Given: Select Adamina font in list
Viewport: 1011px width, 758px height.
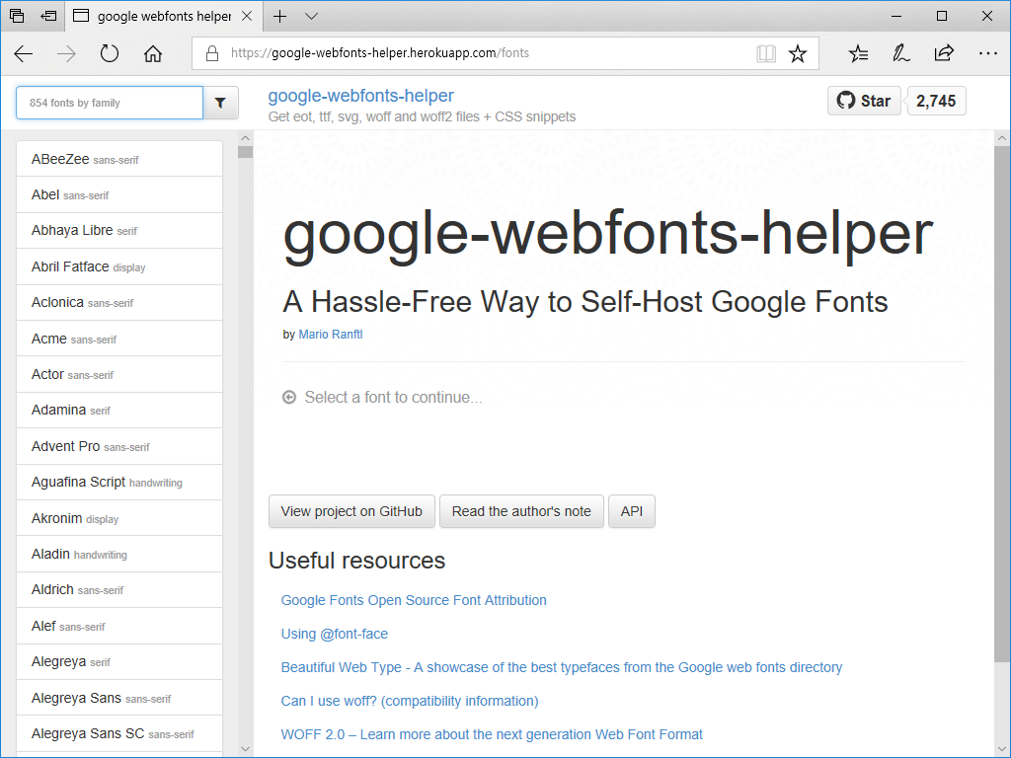Looking at the screenshot, I should tap(119, 410).
